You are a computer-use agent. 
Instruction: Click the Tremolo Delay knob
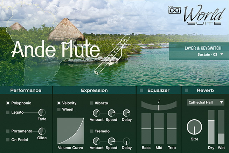(x=126, y=141)
